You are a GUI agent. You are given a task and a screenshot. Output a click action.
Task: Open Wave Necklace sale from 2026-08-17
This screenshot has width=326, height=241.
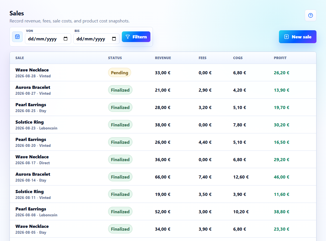pyautogui.click(x=163, y=159)
